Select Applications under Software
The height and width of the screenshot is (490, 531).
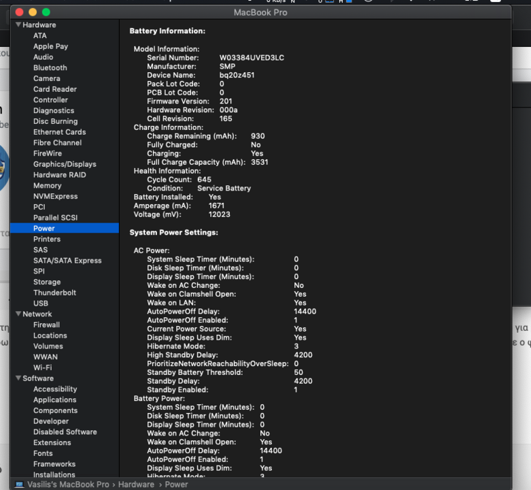(x=55, y=400)
